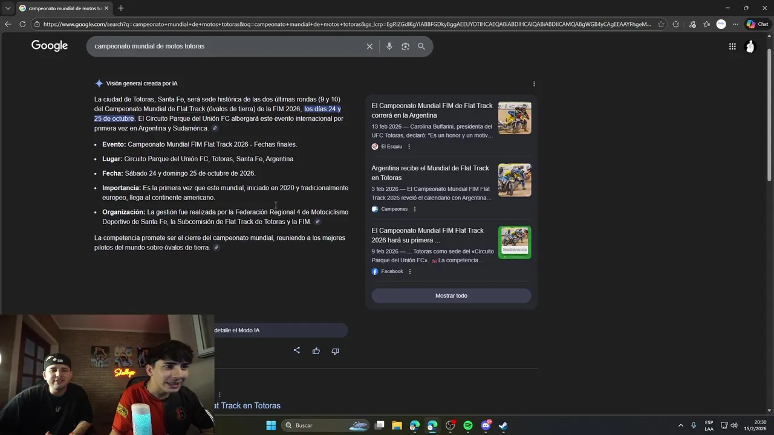The width and height of the screenshot is (774, 435).
Task: Open the tab actions menu chevron
Action: [x=8, y=8]
